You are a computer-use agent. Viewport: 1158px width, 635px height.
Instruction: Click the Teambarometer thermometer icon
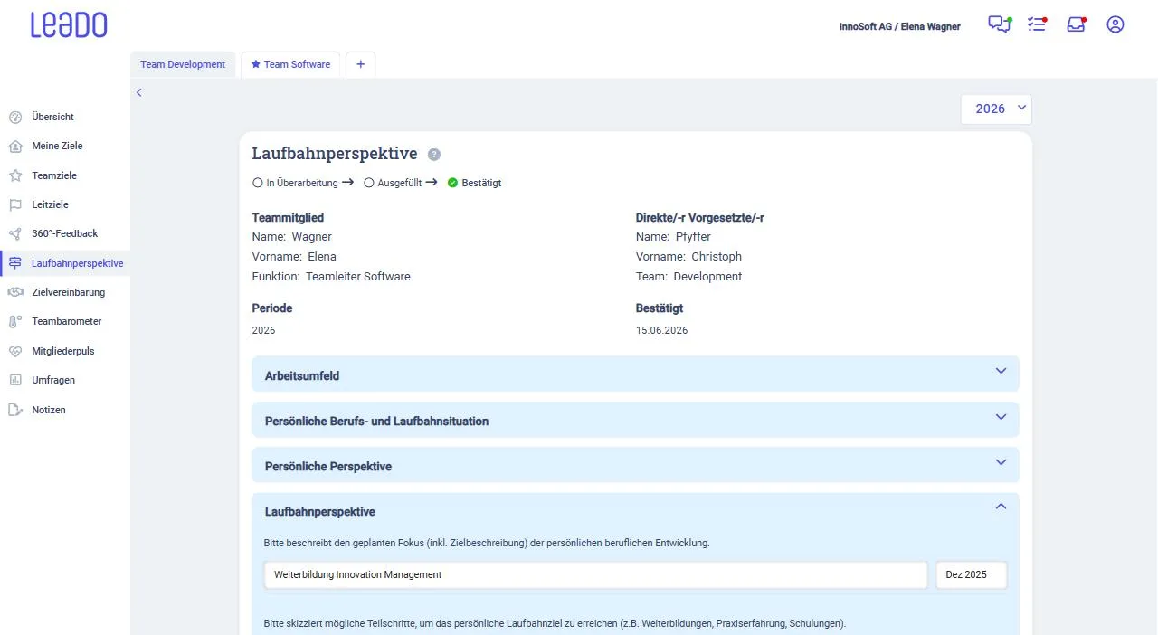15,322
